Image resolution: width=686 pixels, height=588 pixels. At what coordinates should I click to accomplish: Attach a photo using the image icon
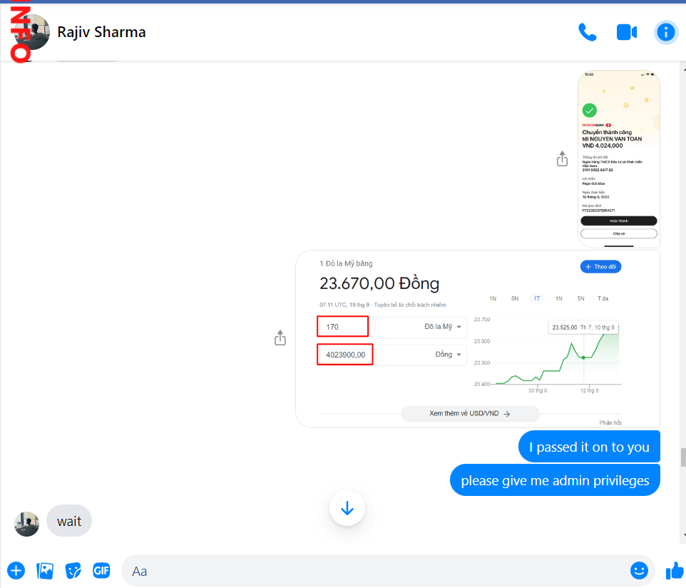tap(45, 570)
